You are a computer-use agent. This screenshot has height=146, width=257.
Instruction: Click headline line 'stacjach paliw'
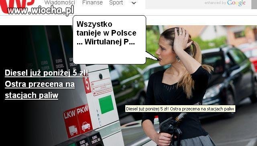tap(32, 95)
